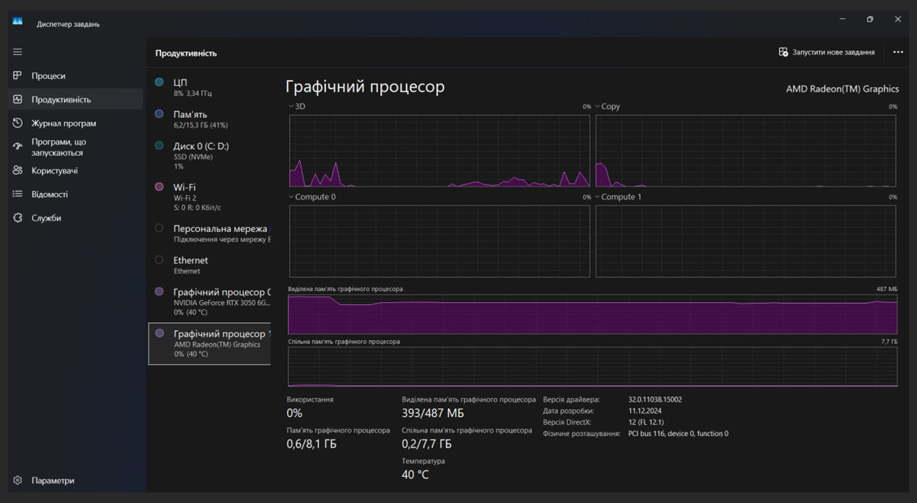The width and height of the screenshot is (917, 503).
Task: Click the Процеси sidebar icon
Action: (18, 76)
